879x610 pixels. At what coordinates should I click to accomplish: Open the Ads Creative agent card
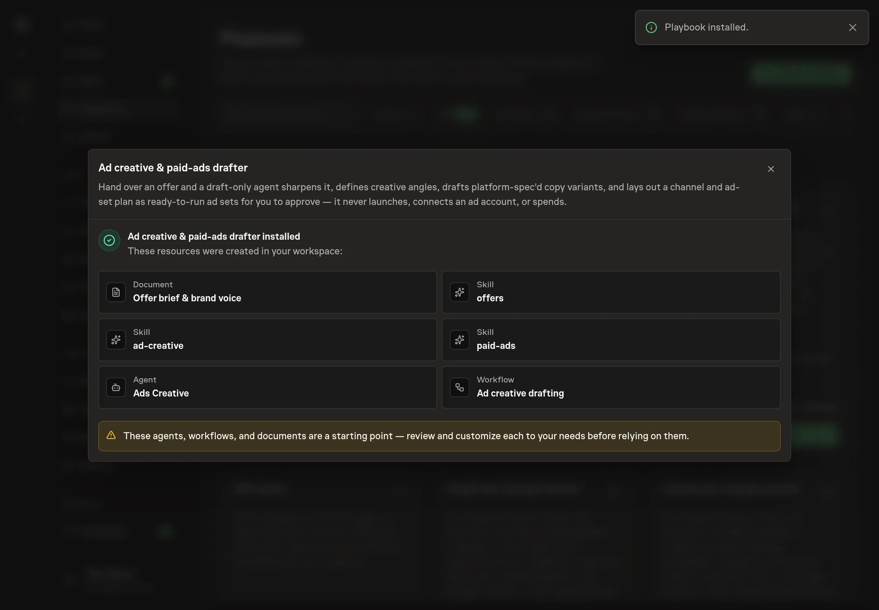pyautogui.click(x=267, y=388)
